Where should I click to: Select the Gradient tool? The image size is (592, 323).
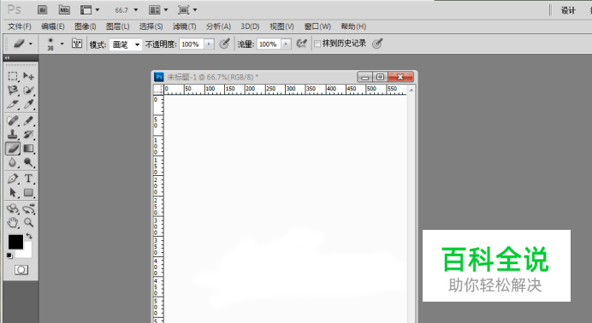pyautogui.click(x=28, y=149)
